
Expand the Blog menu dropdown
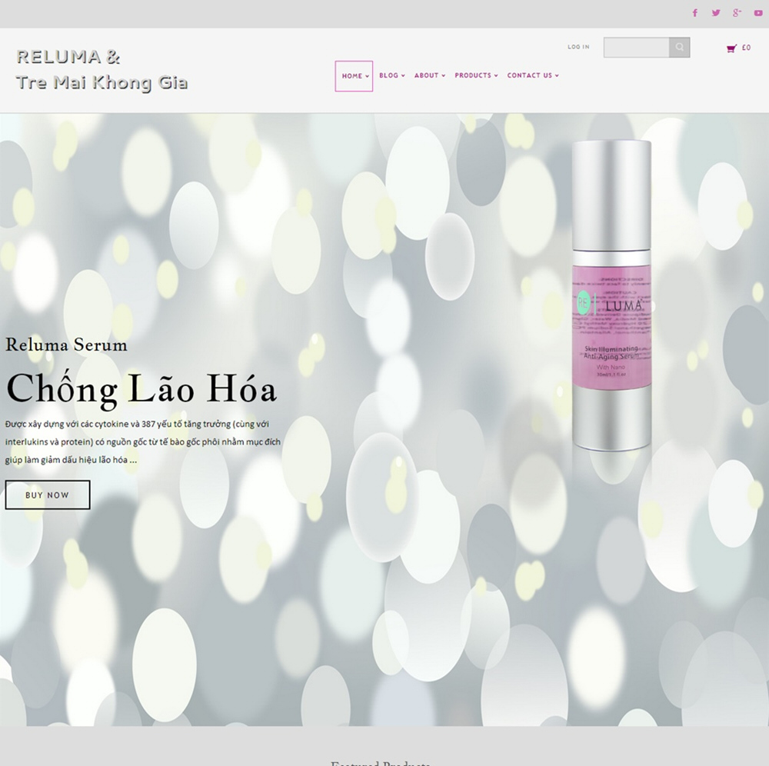pyautogui.click(x=392, y=75)
